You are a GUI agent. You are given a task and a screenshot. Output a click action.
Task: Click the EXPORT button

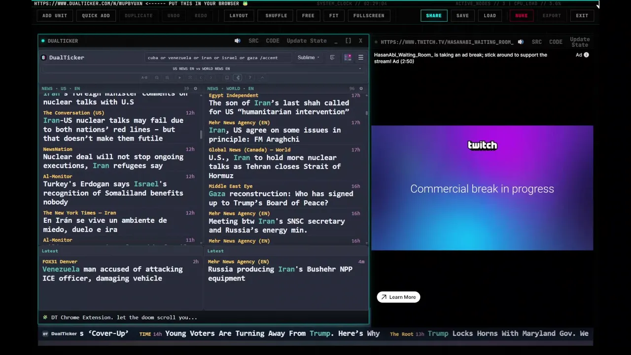[552, 15]
